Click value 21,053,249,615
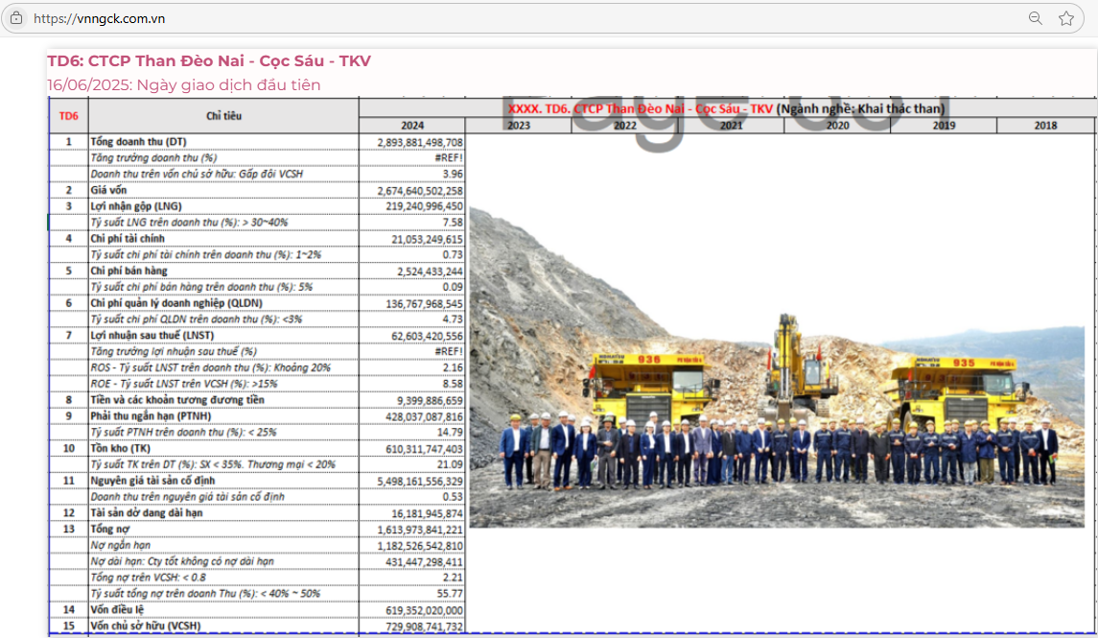Viewport: 1098px width, 638px height. (x=427, y=240)
